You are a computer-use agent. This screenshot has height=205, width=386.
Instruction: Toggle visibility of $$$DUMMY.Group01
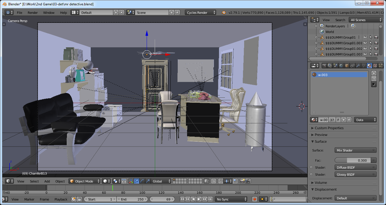tap(365, 37)
